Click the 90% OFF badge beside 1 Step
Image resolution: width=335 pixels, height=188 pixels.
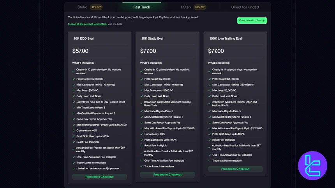pyautogui.click(x=200, y=7)
